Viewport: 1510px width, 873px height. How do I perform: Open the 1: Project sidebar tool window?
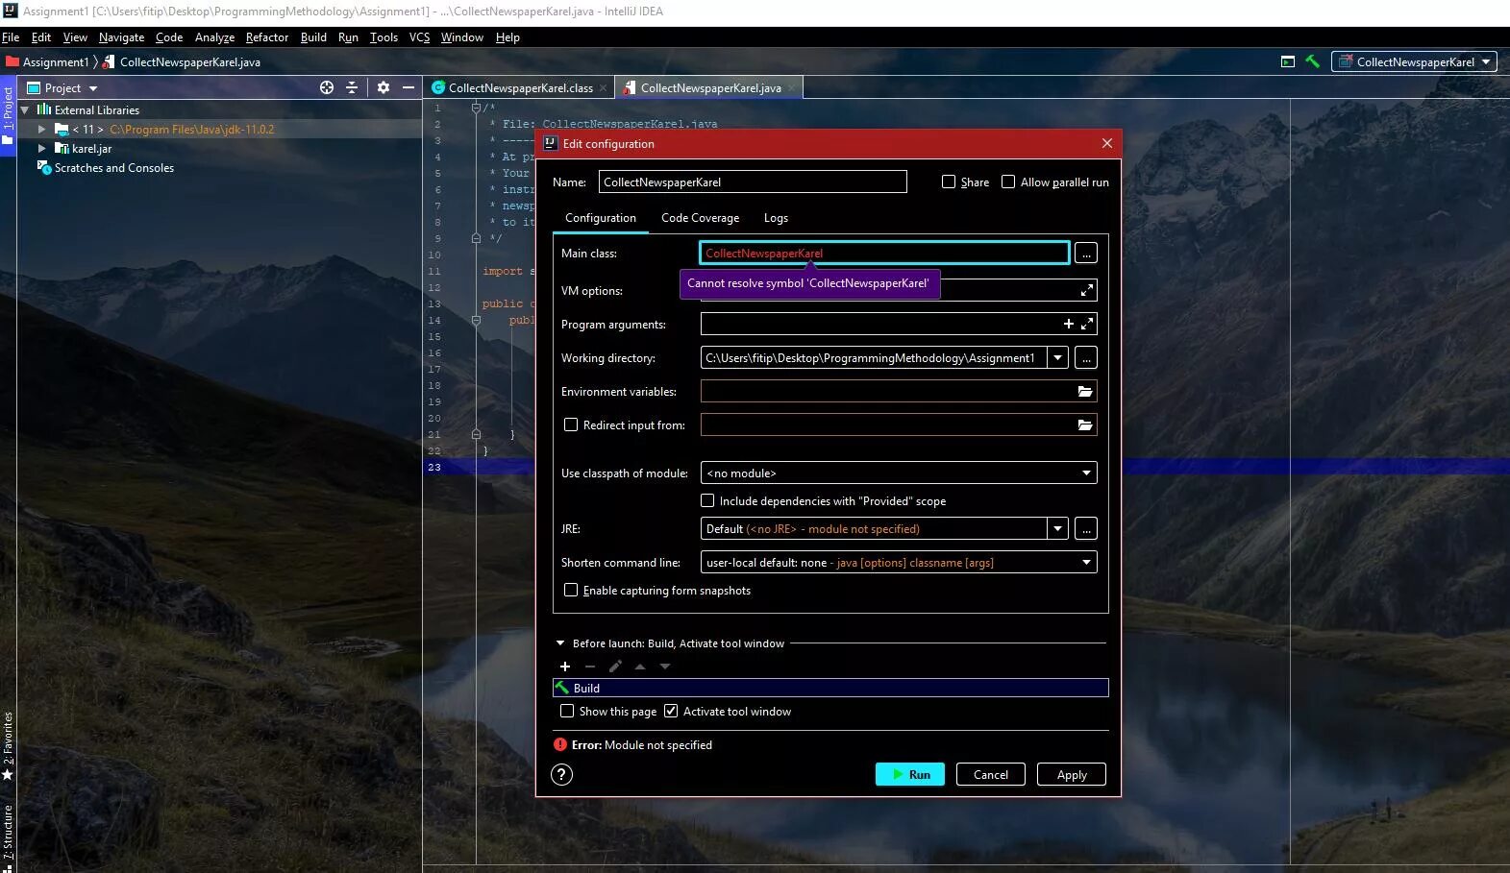(8, 115)
